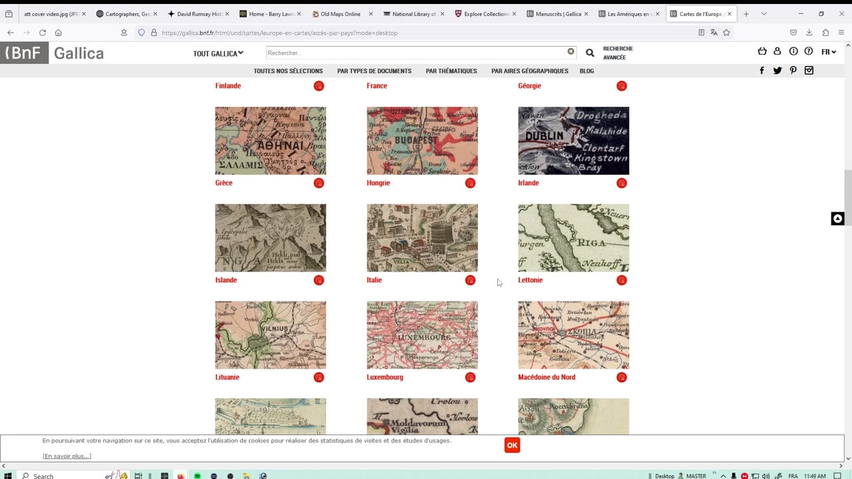Switch to David Rumsey tab
The width and height of the screenshot is (852, 479).
pos(197,13)
